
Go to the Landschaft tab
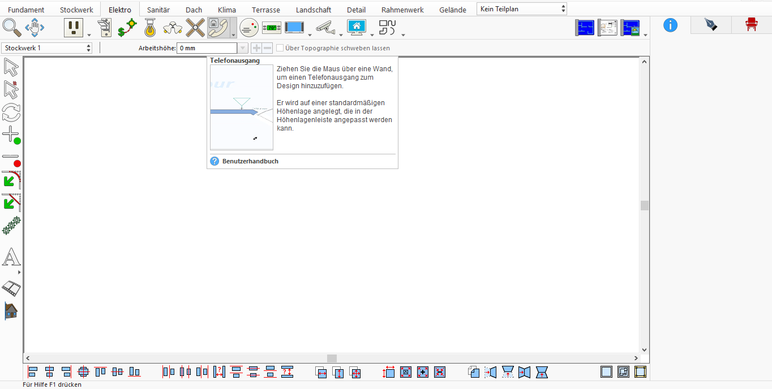(314, 10)
